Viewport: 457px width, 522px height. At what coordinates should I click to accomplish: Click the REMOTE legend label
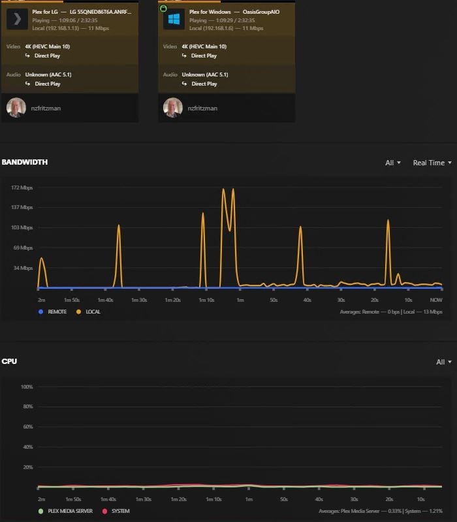(x=57, y=312)
